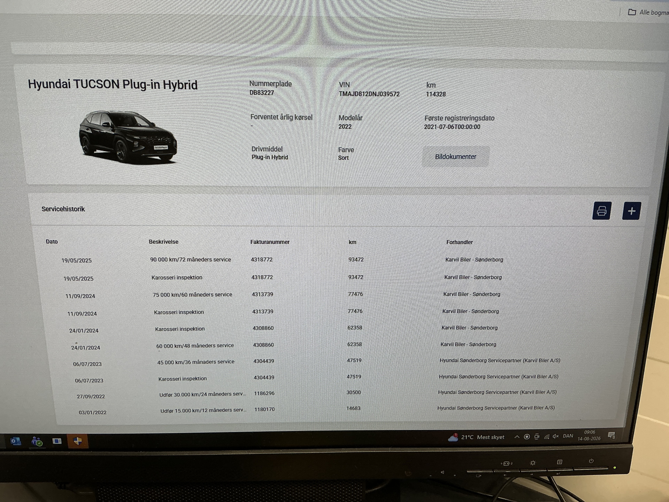Click the Forventet årlig kørsel label

(x=281, y=117)
